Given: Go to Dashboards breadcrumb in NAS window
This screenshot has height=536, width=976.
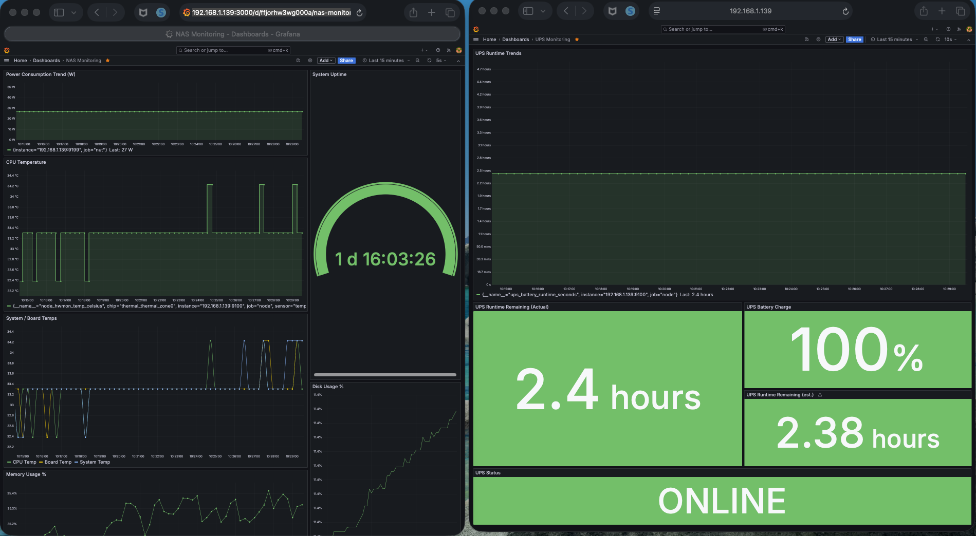Looking at the screenshot, I should pos(46,61).
